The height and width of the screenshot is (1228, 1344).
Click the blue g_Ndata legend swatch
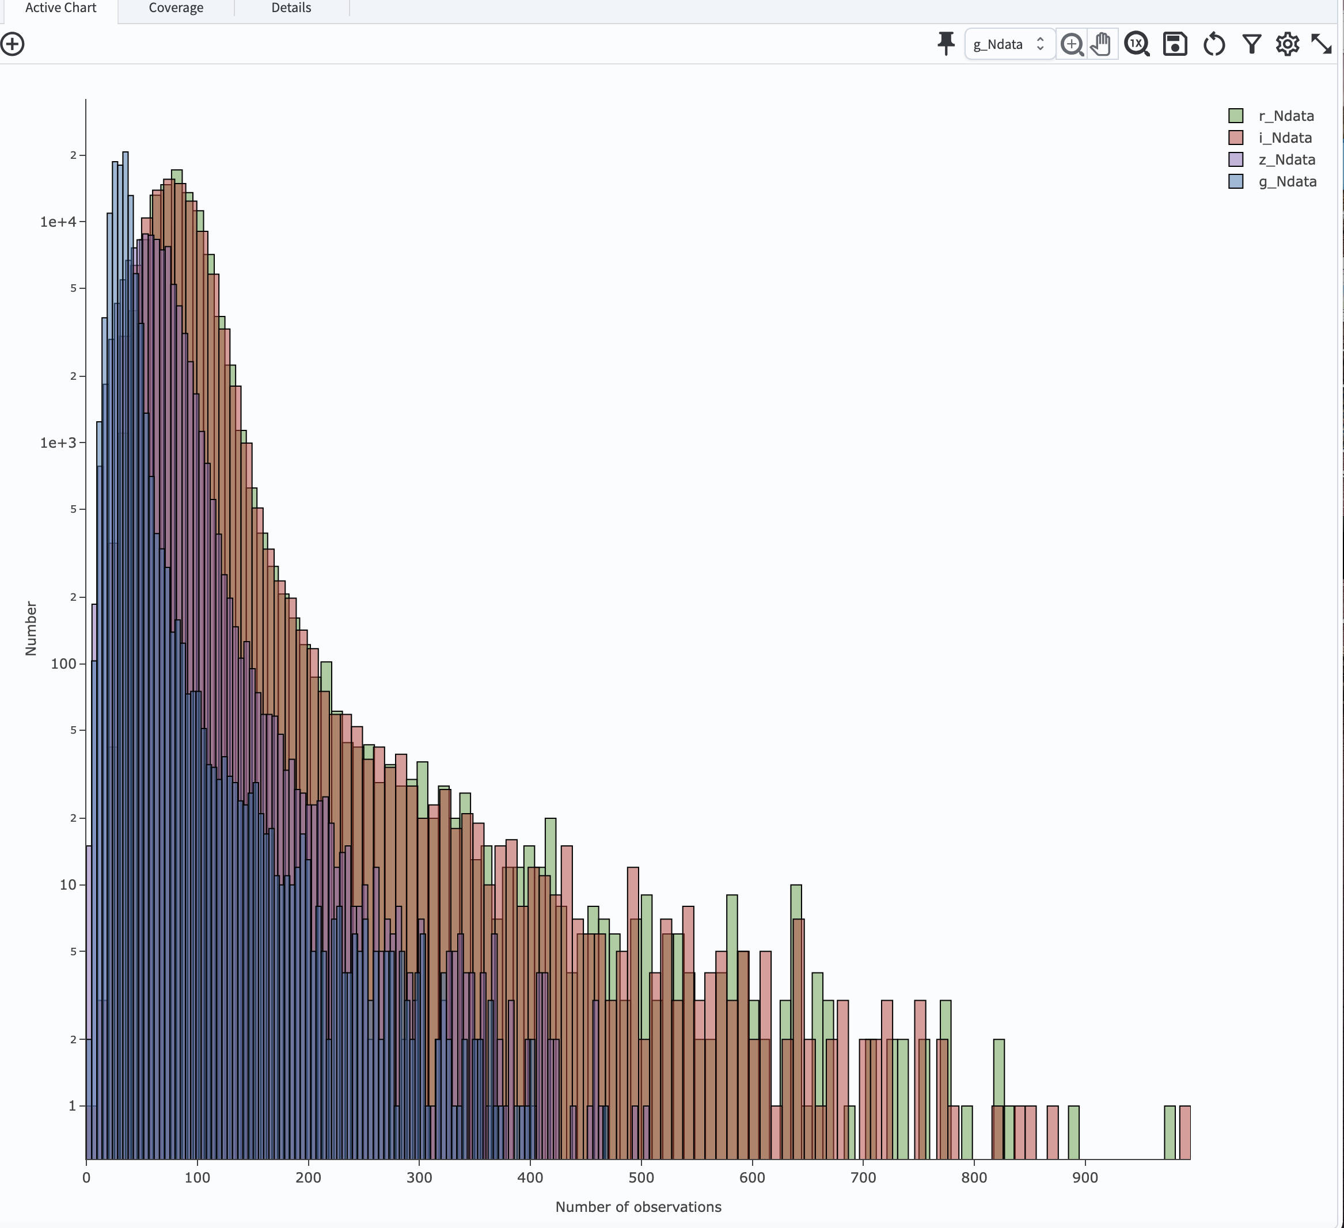(1236, 182)
